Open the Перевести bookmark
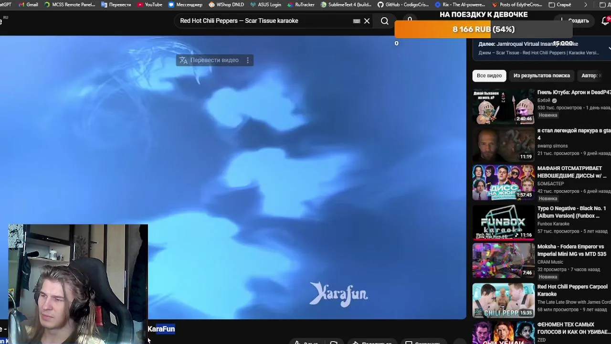 [x=116, y=4]
